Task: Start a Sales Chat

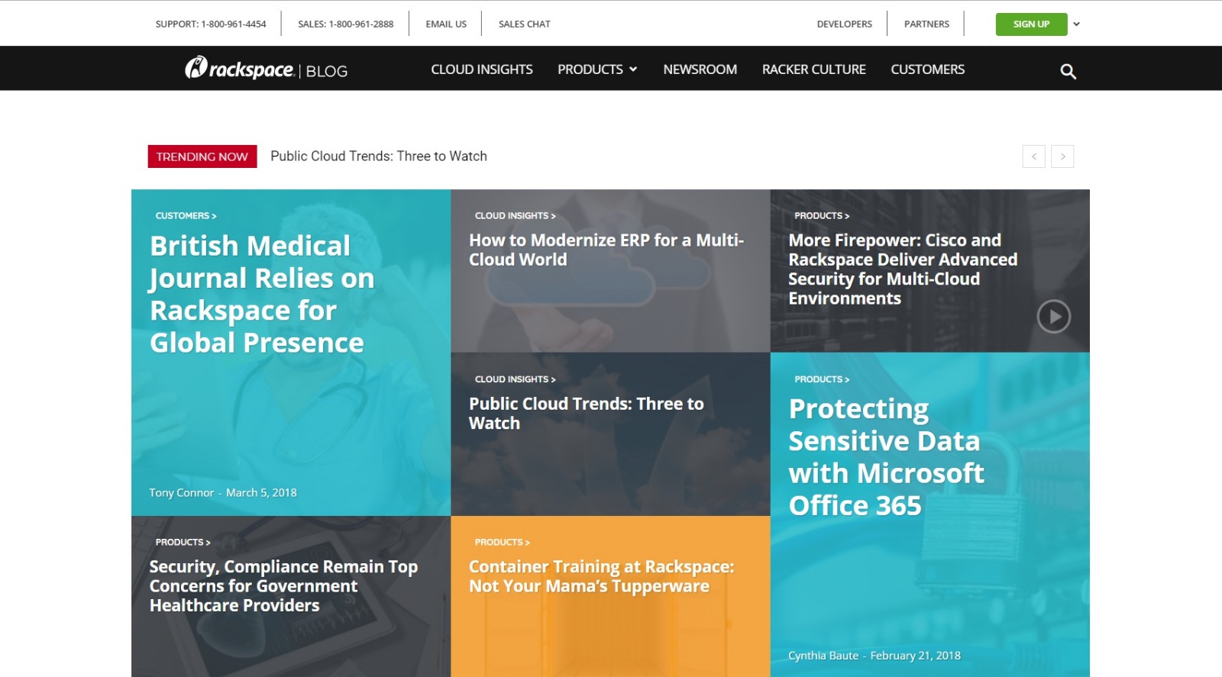Action: [525, 24]
